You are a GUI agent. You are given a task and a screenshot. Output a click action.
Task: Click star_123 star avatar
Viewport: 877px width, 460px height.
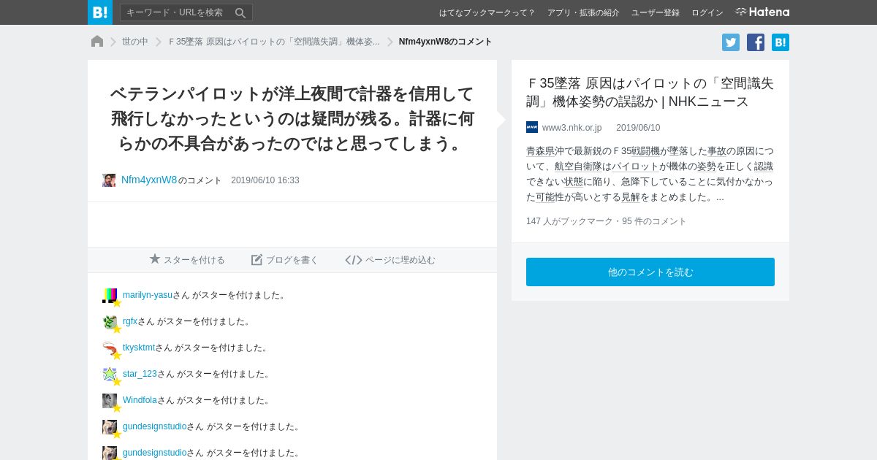coord(110,375)
